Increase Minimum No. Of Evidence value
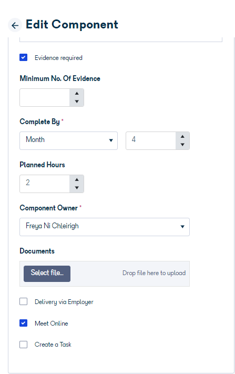 pyautogui.click(x=77, y=94)
